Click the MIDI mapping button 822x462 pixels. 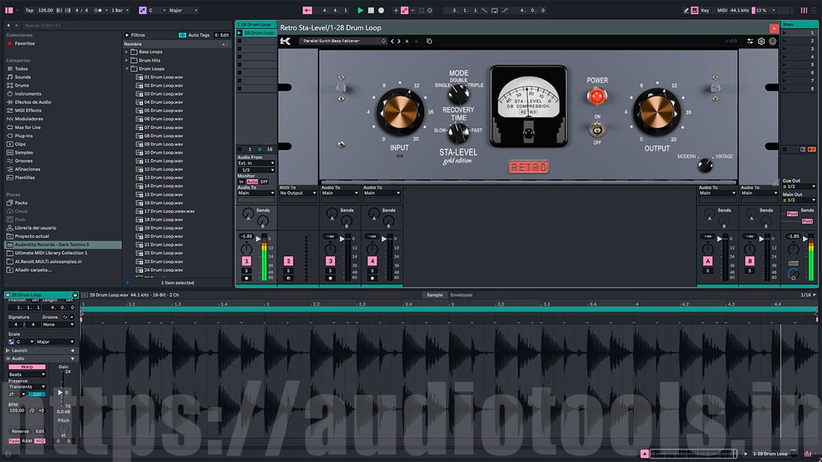coord(721,10)
